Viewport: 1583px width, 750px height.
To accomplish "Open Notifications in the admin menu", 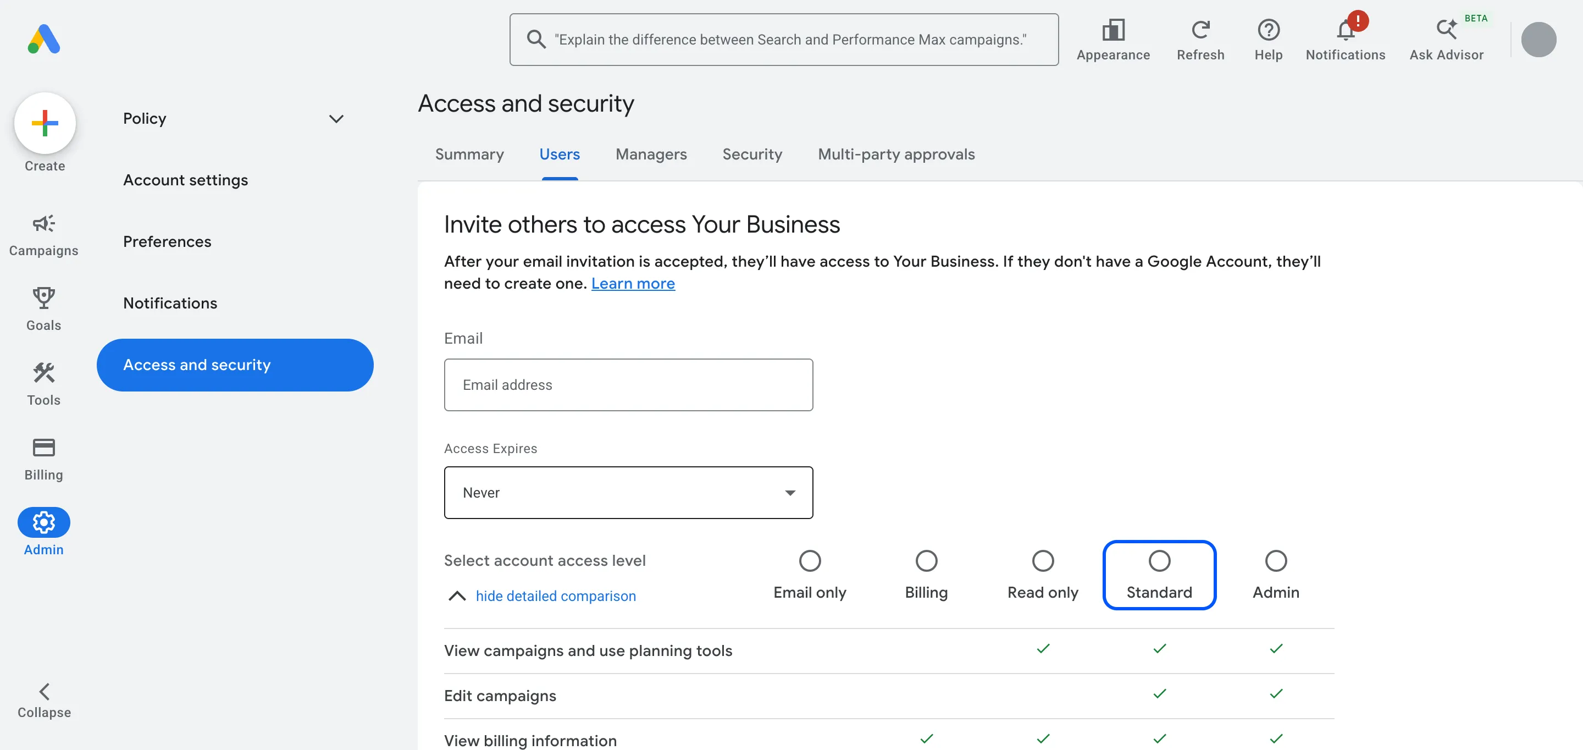I will 170,303.
